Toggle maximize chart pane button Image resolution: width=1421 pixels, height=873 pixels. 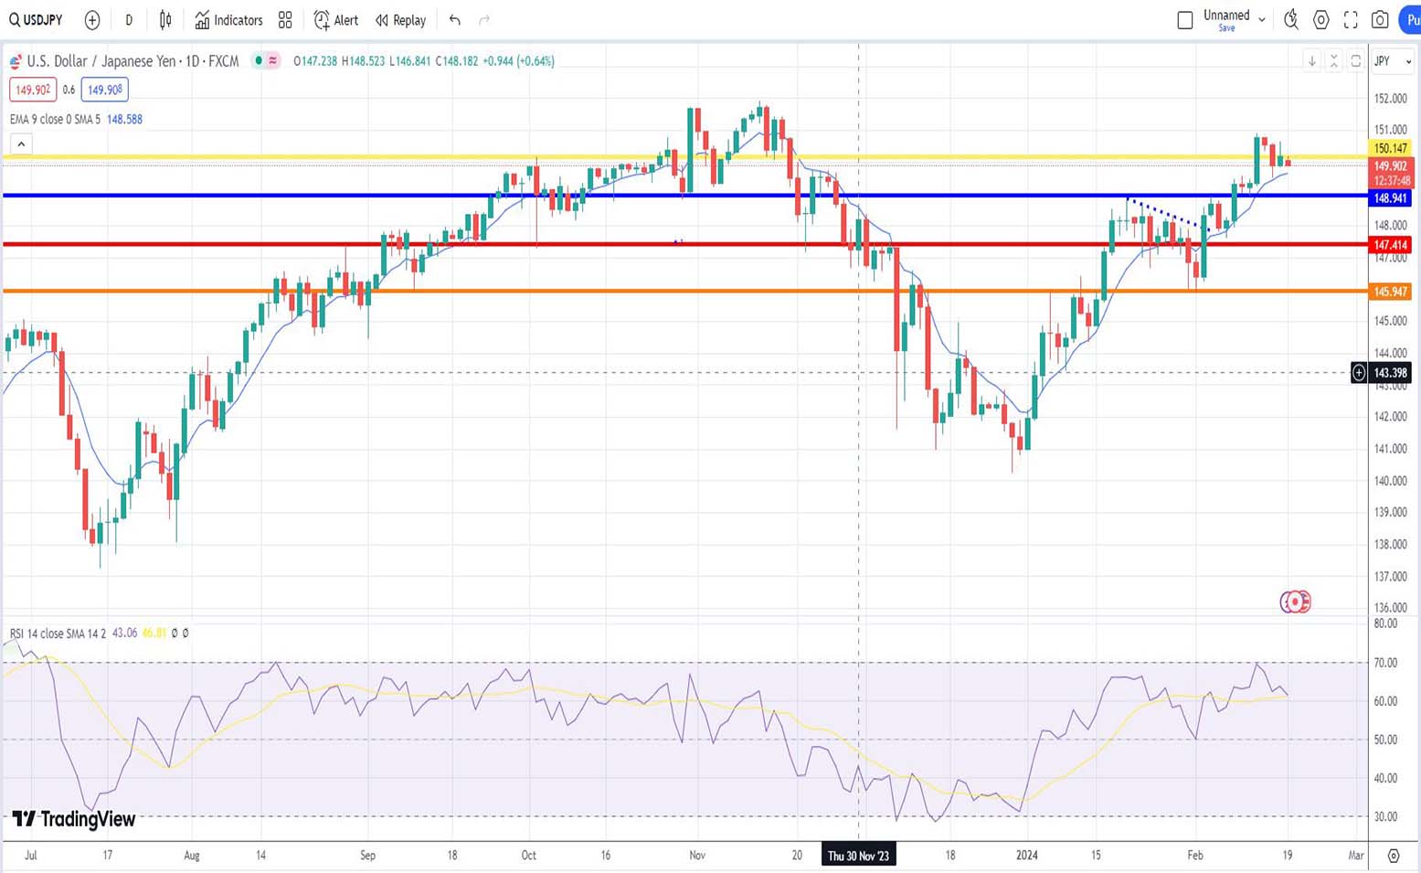[x=1355, y=61]
